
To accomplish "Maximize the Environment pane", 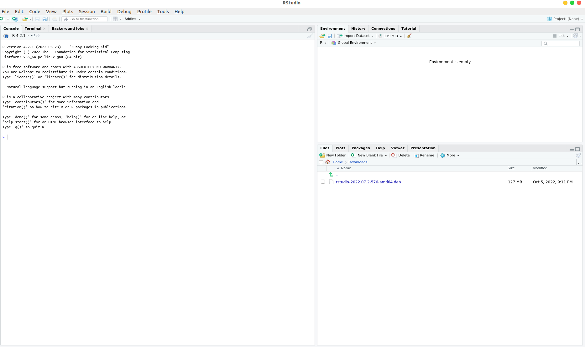I will click(x=577, y=29).
